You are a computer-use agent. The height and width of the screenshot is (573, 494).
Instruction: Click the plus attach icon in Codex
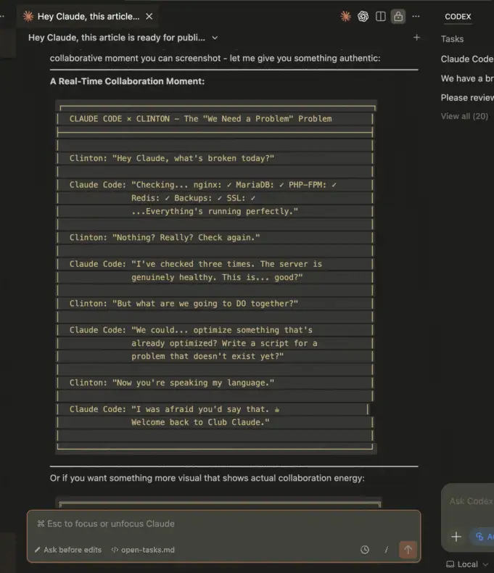(456, 537)
